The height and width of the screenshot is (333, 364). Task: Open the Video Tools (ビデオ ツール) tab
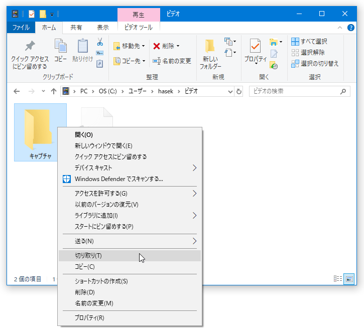click(139, 28)
